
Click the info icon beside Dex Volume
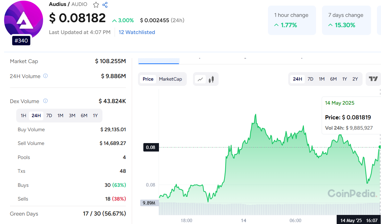tap(45, 101)
